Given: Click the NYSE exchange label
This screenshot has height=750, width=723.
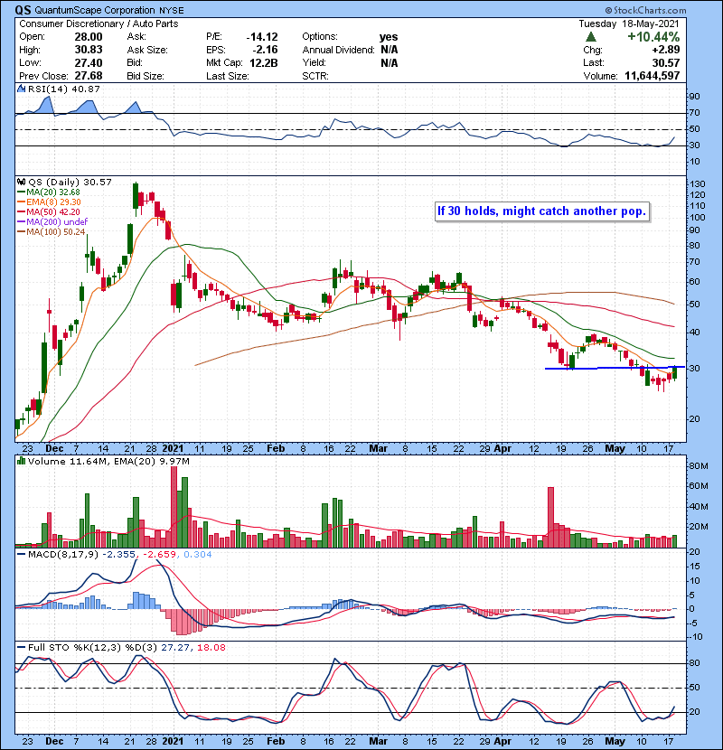Looking at the screenshot, I should coord(172,10).
